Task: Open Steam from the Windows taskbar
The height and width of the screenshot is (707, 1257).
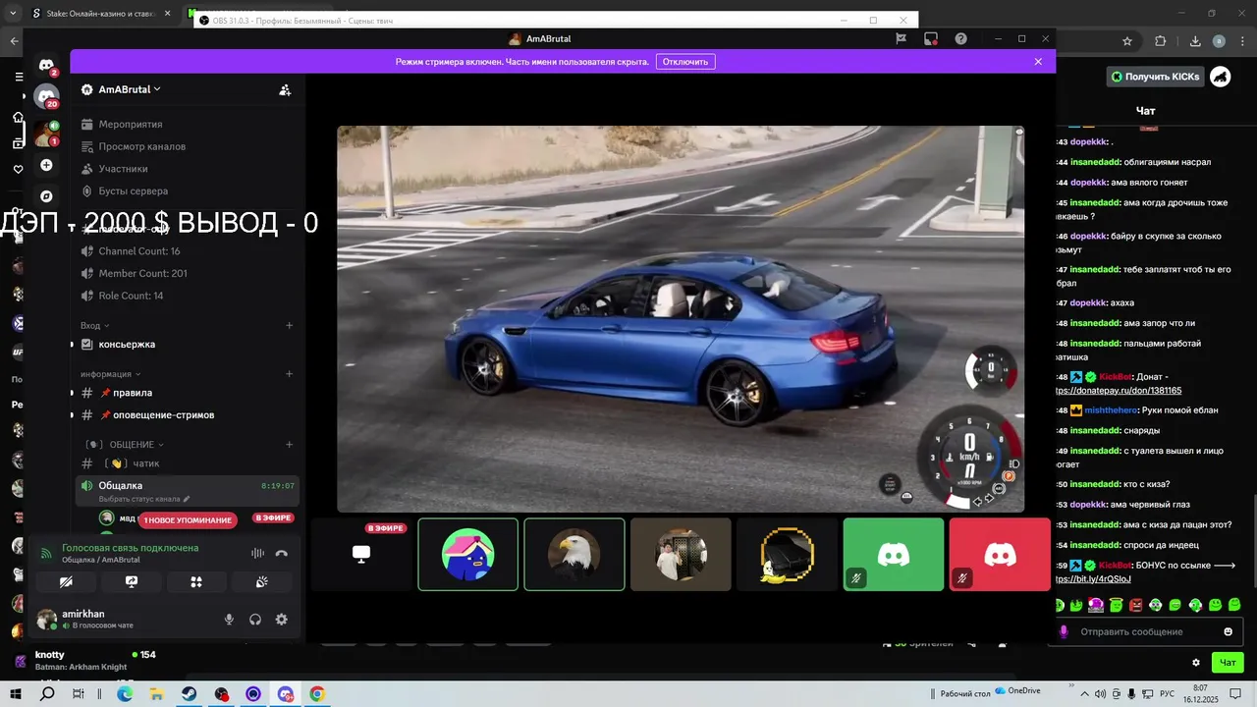Action: coord(188,693)
